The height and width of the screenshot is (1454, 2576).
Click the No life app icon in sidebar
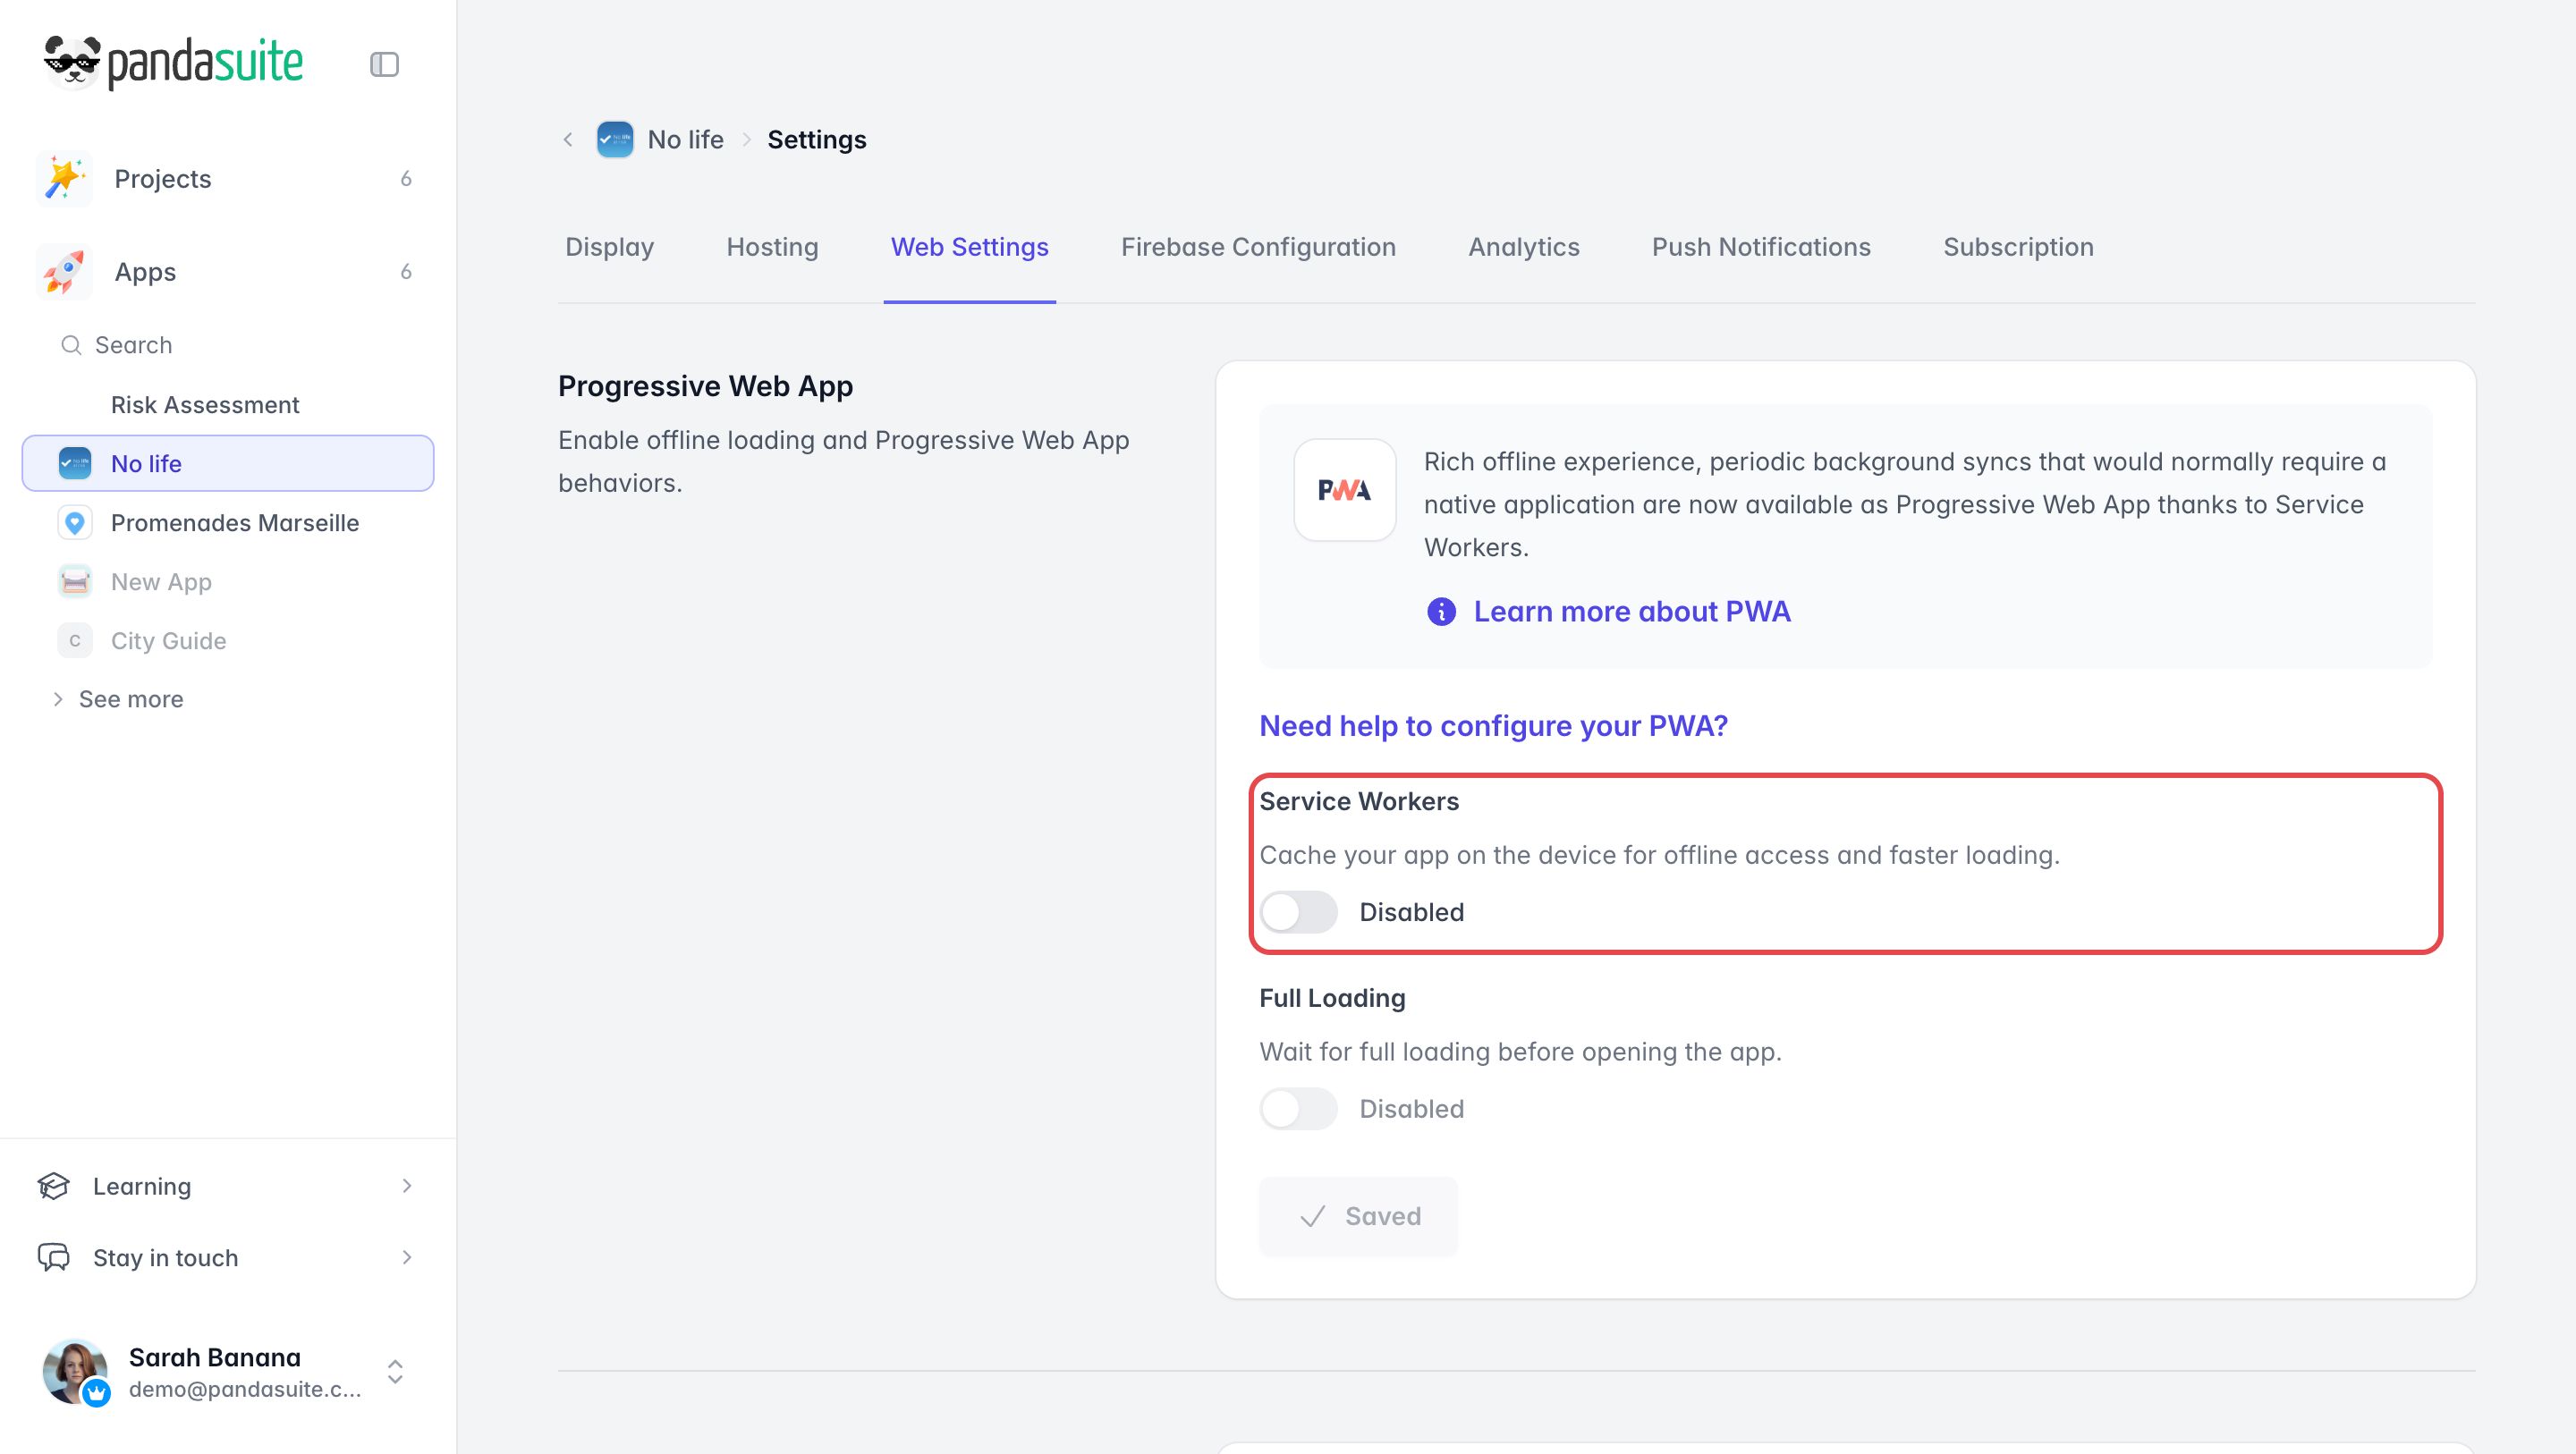[x=75, y=464]
